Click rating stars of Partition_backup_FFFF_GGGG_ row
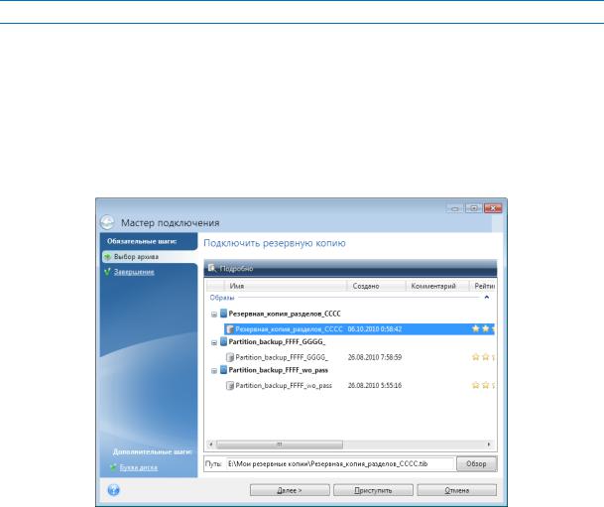604x507 pixels. pyautogui.click(x=483, y=357)
